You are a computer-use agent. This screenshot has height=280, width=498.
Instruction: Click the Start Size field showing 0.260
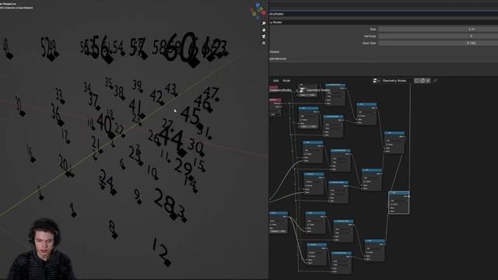438,43
